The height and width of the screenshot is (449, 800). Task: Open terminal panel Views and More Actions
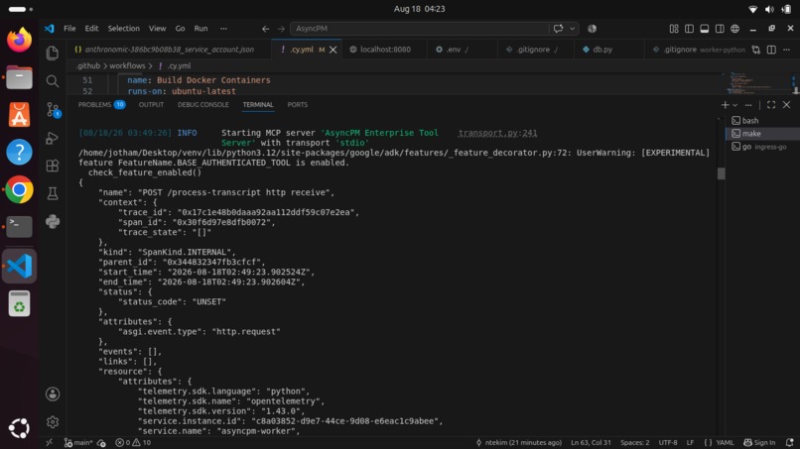748,105
